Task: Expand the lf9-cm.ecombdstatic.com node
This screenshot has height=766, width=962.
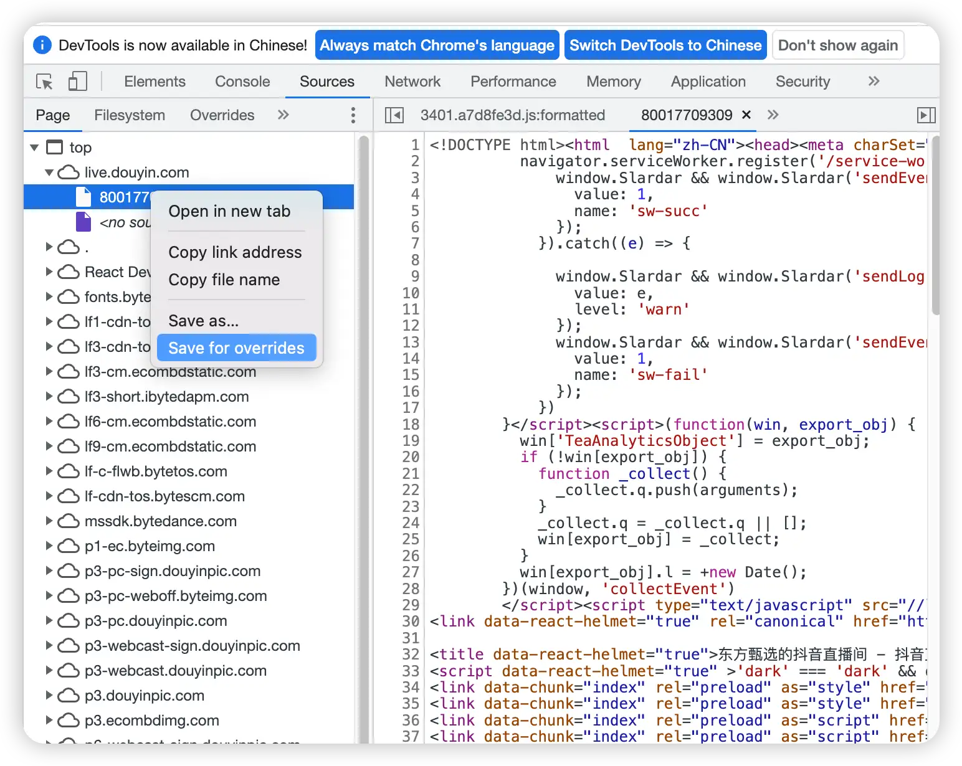Action: 49,447
